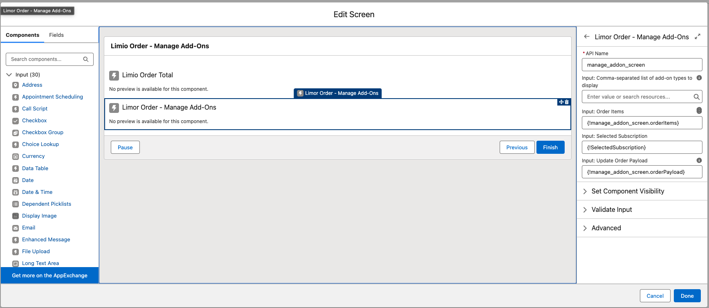Switch to the Fields tab
The width and height of the screenshot is (709, 308).
pos(56,35)
